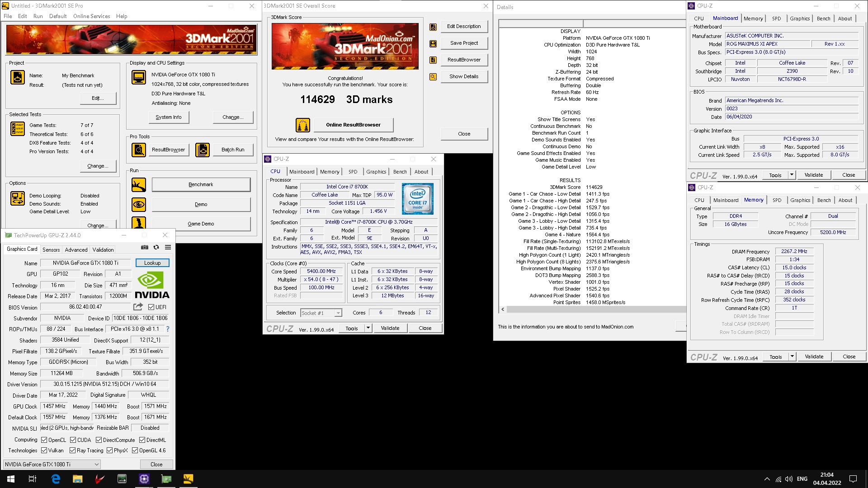Viewport: 868px width, 488px height.
Task: Open the File menu in 3DMark2001
Action: click(8, 16)
